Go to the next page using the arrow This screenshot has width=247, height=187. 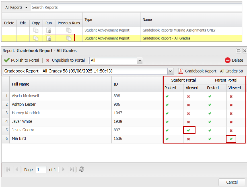click(x=63, y=169)
